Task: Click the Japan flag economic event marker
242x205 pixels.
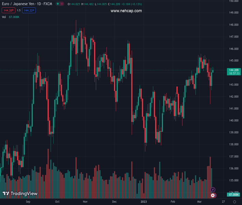Action: tap(213, 195)
